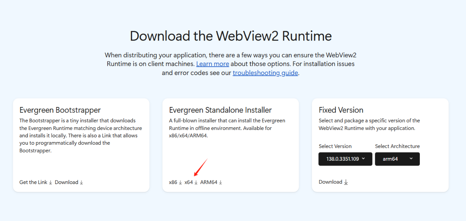Open the troubleshooting guide link

tap(265, 73)
